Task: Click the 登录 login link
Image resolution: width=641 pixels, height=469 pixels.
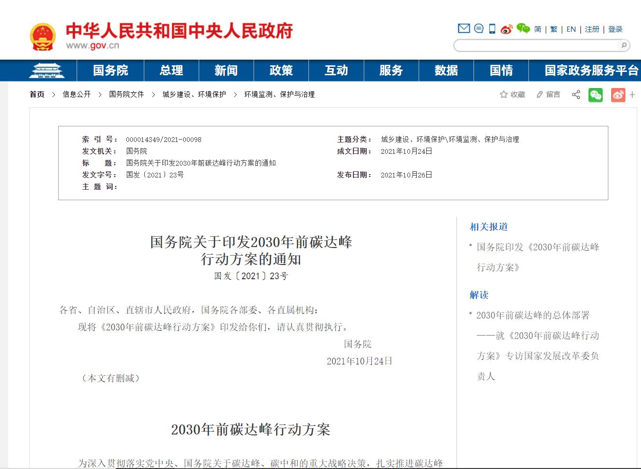Action: pos(615,29)
